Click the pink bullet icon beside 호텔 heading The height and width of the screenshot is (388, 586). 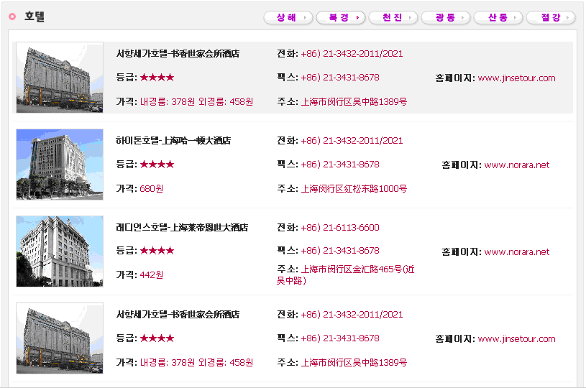12,17
